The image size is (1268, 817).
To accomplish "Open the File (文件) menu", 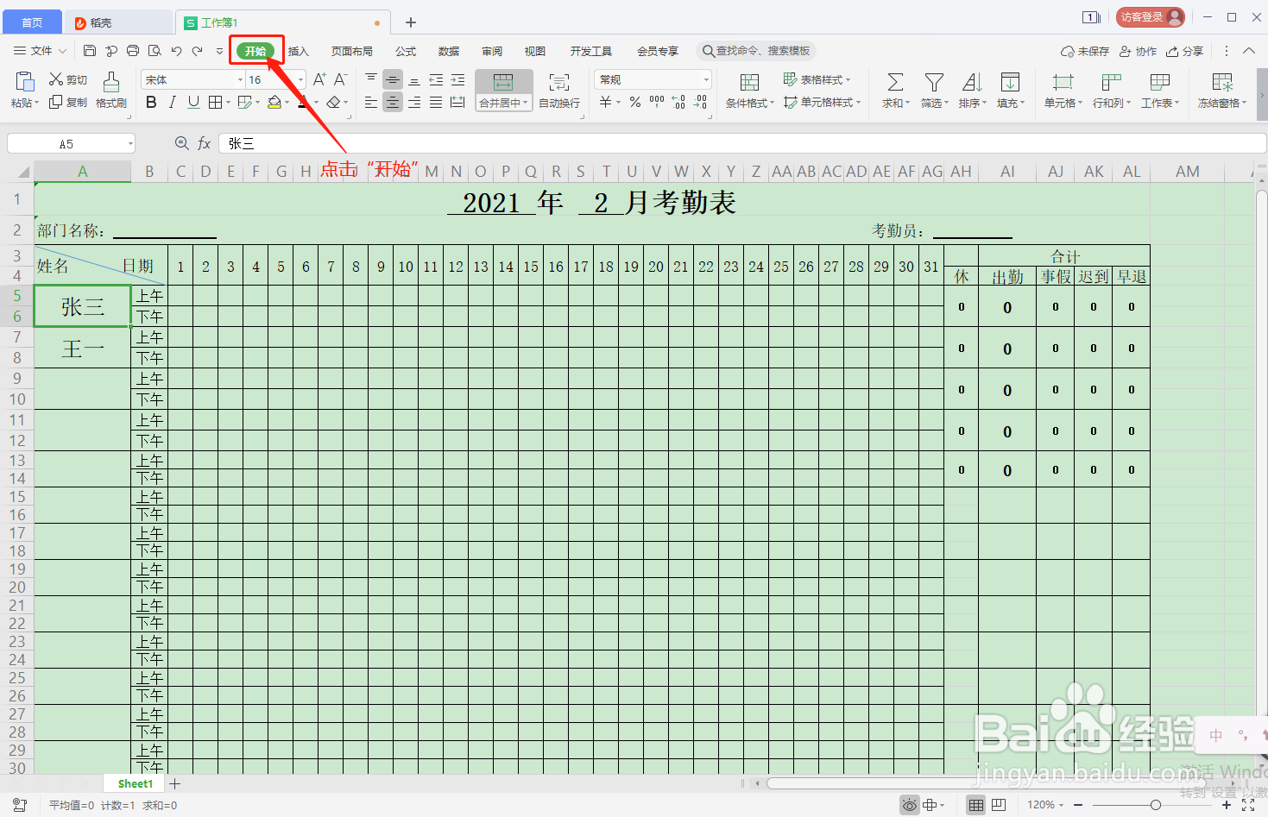I will coord(41,51).
